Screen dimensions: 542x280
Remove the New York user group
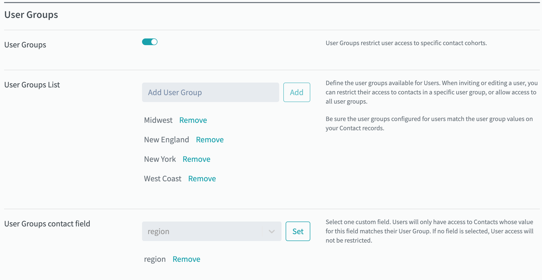click(x=196, y=159)
